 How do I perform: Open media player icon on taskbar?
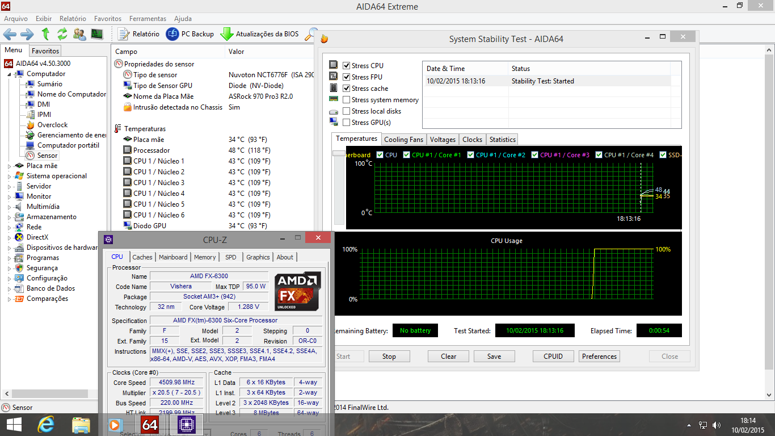[x=115, y=425]
